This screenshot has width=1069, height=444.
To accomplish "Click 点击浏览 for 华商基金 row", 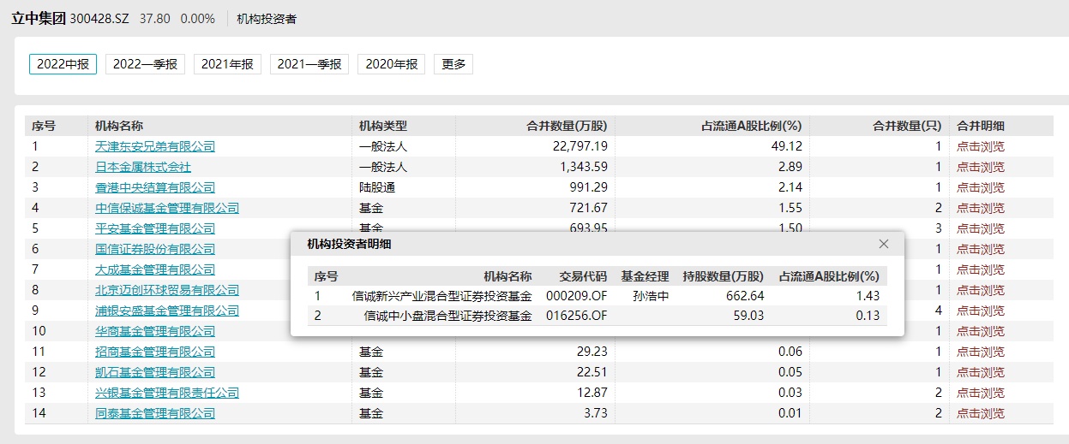I will 981,331.
